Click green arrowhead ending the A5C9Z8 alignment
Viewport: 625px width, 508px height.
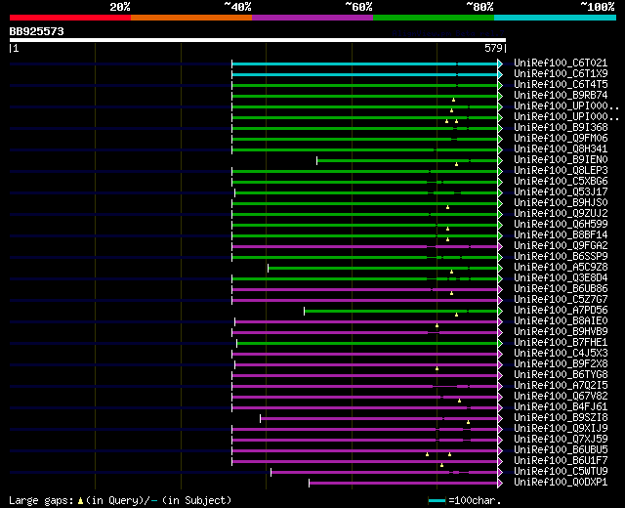(x=500, y=268)
